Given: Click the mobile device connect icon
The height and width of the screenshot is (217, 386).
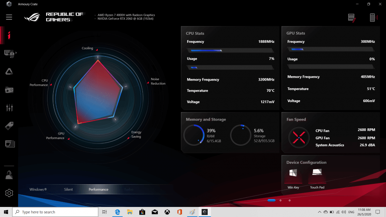Looking at the screenshot, I should point(373,17).
